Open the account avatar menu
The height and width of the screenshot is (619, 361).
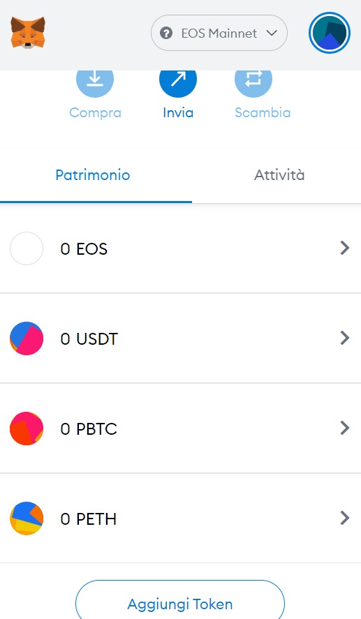330,33
